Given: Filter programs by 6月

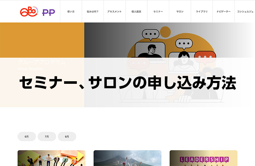Looking at the screenshot, I should [27, 136].
